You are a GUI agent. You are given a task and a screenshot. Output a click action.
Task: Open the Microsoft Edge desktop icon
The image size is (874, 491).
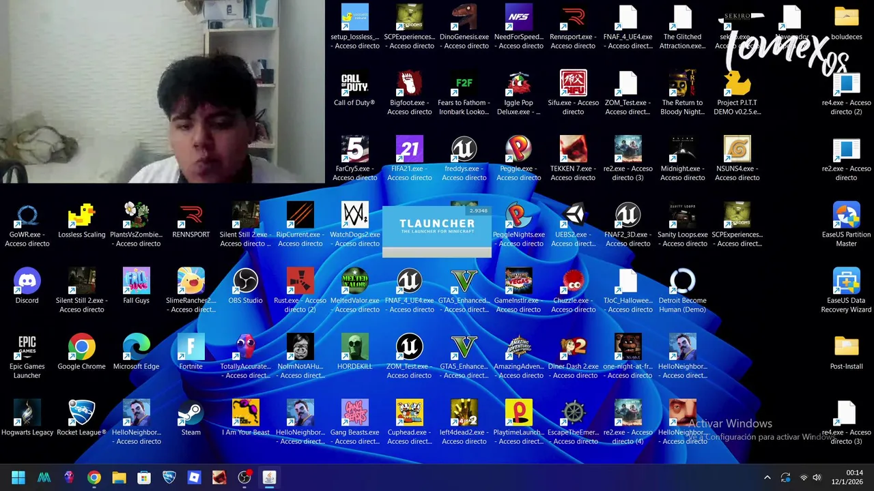pos(137,353)
